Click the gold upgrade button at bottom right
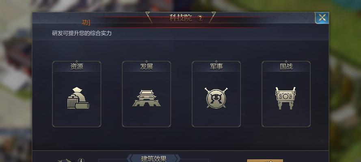Viewport: 361px width, 162px height. (265, 161)
